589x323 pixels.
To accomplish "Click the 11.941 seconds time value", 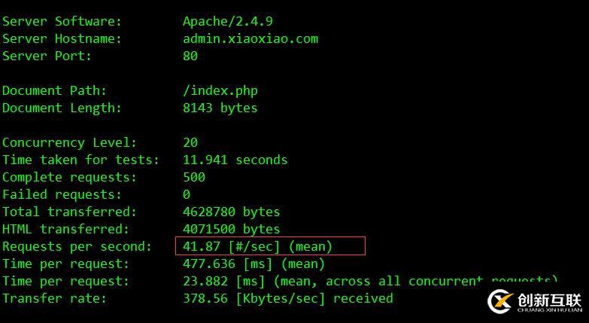I will (x=235, y=160).
